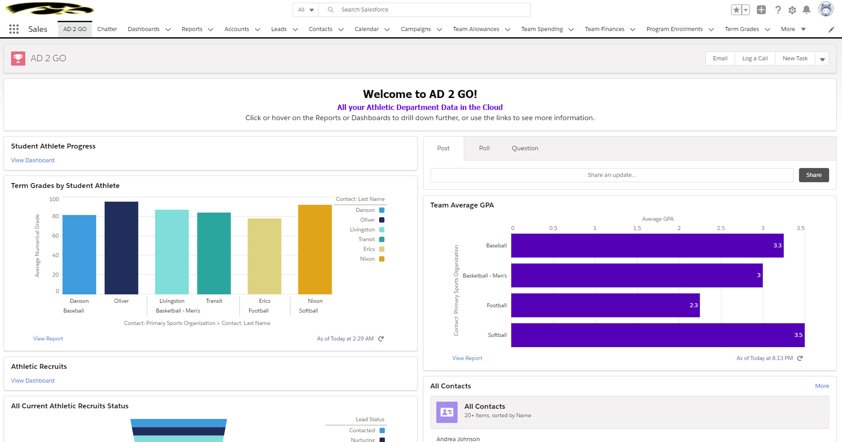Click the Oliver bar in Term Grades
842x442 pixels.
coord(121,248)
